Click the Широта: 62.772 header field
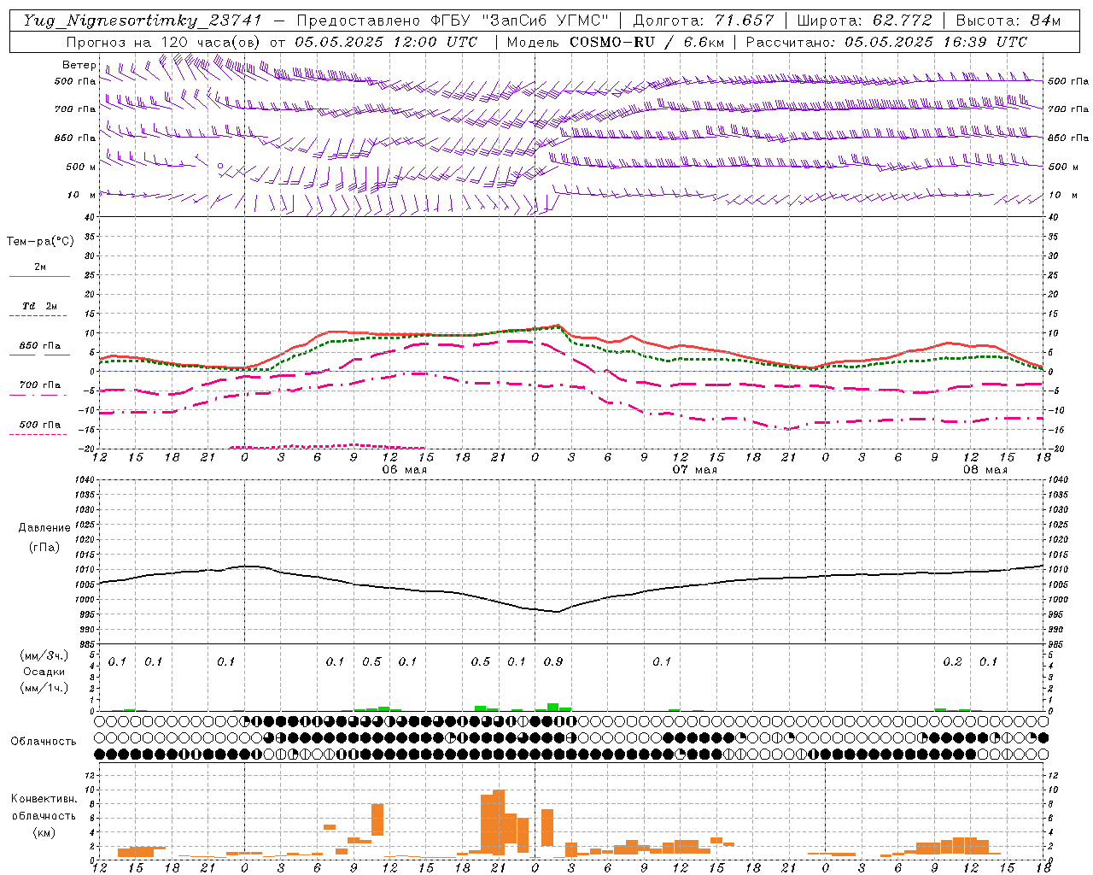This screenshot has width=1093, height=875. tap(864, 21)
